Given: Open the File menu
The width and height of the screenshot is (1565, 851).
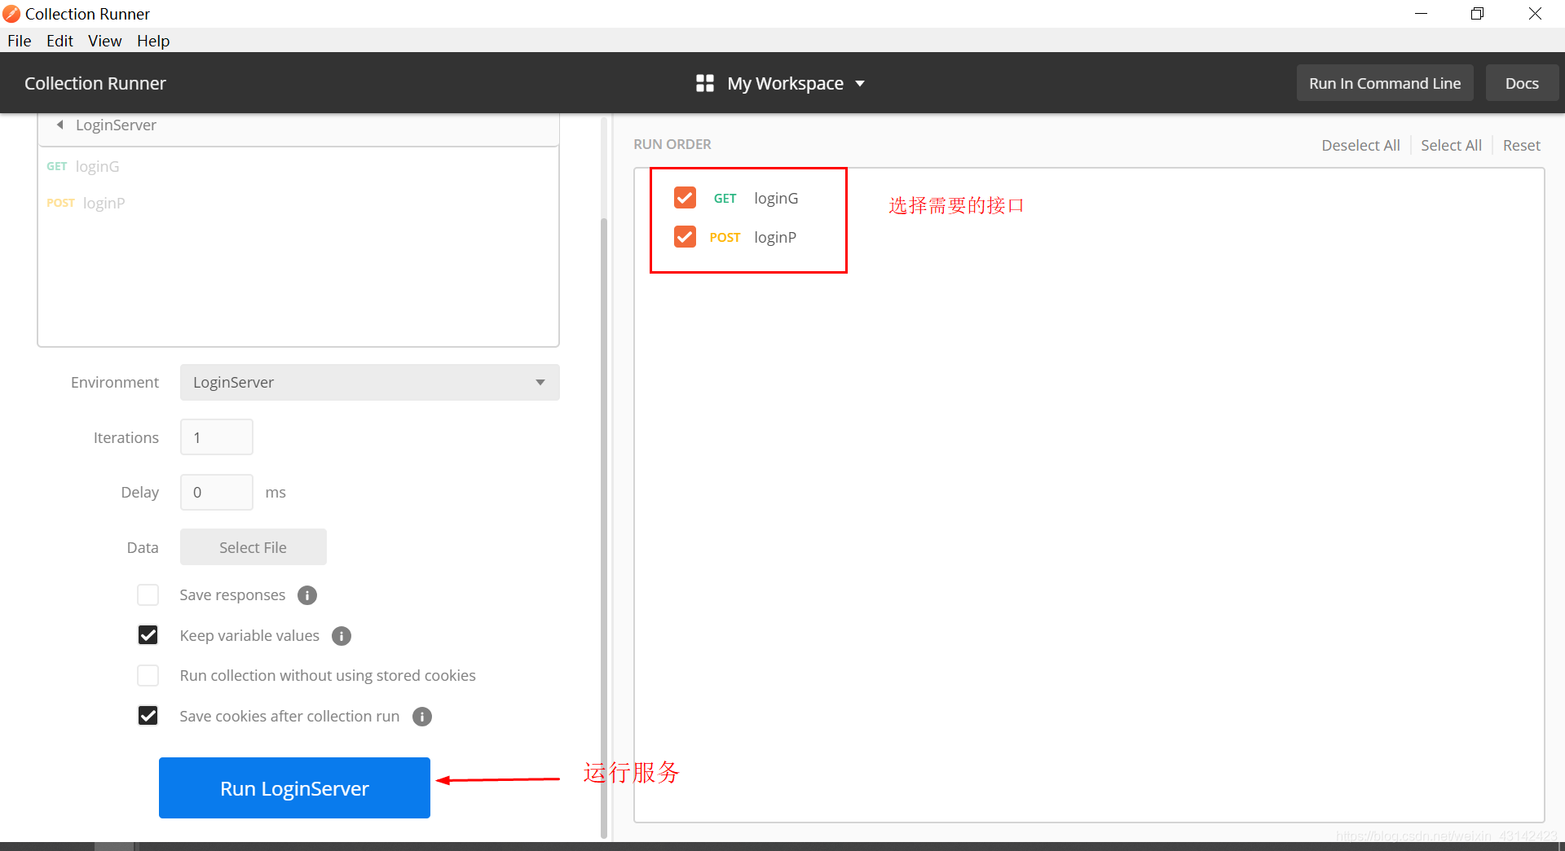Looking at the screenshot, I should coord(20,41).
